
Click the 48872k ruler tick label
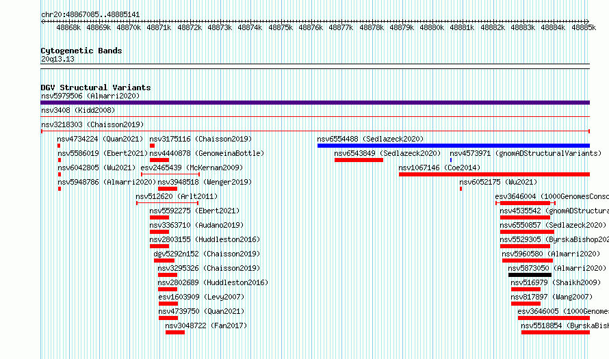pyautogui.click(x=190, y=27)
